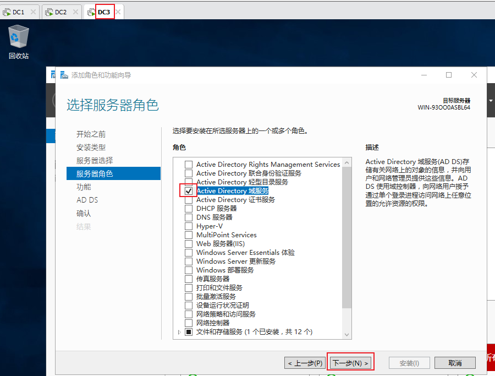This screenshot has width=495, height=376.
Task: Select the DC3 tab
Action: click(x=104, y=12)
